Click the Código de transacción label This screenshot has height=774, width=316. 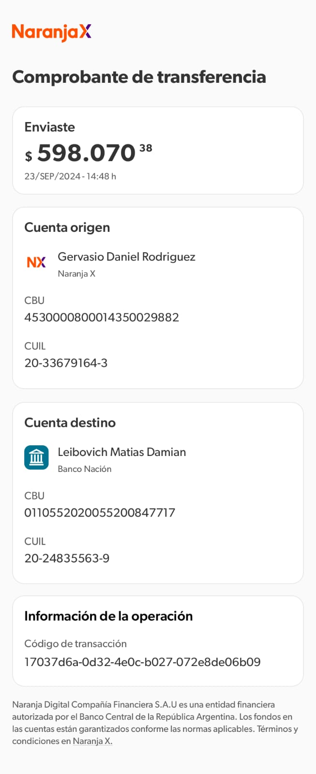(75, 644)
